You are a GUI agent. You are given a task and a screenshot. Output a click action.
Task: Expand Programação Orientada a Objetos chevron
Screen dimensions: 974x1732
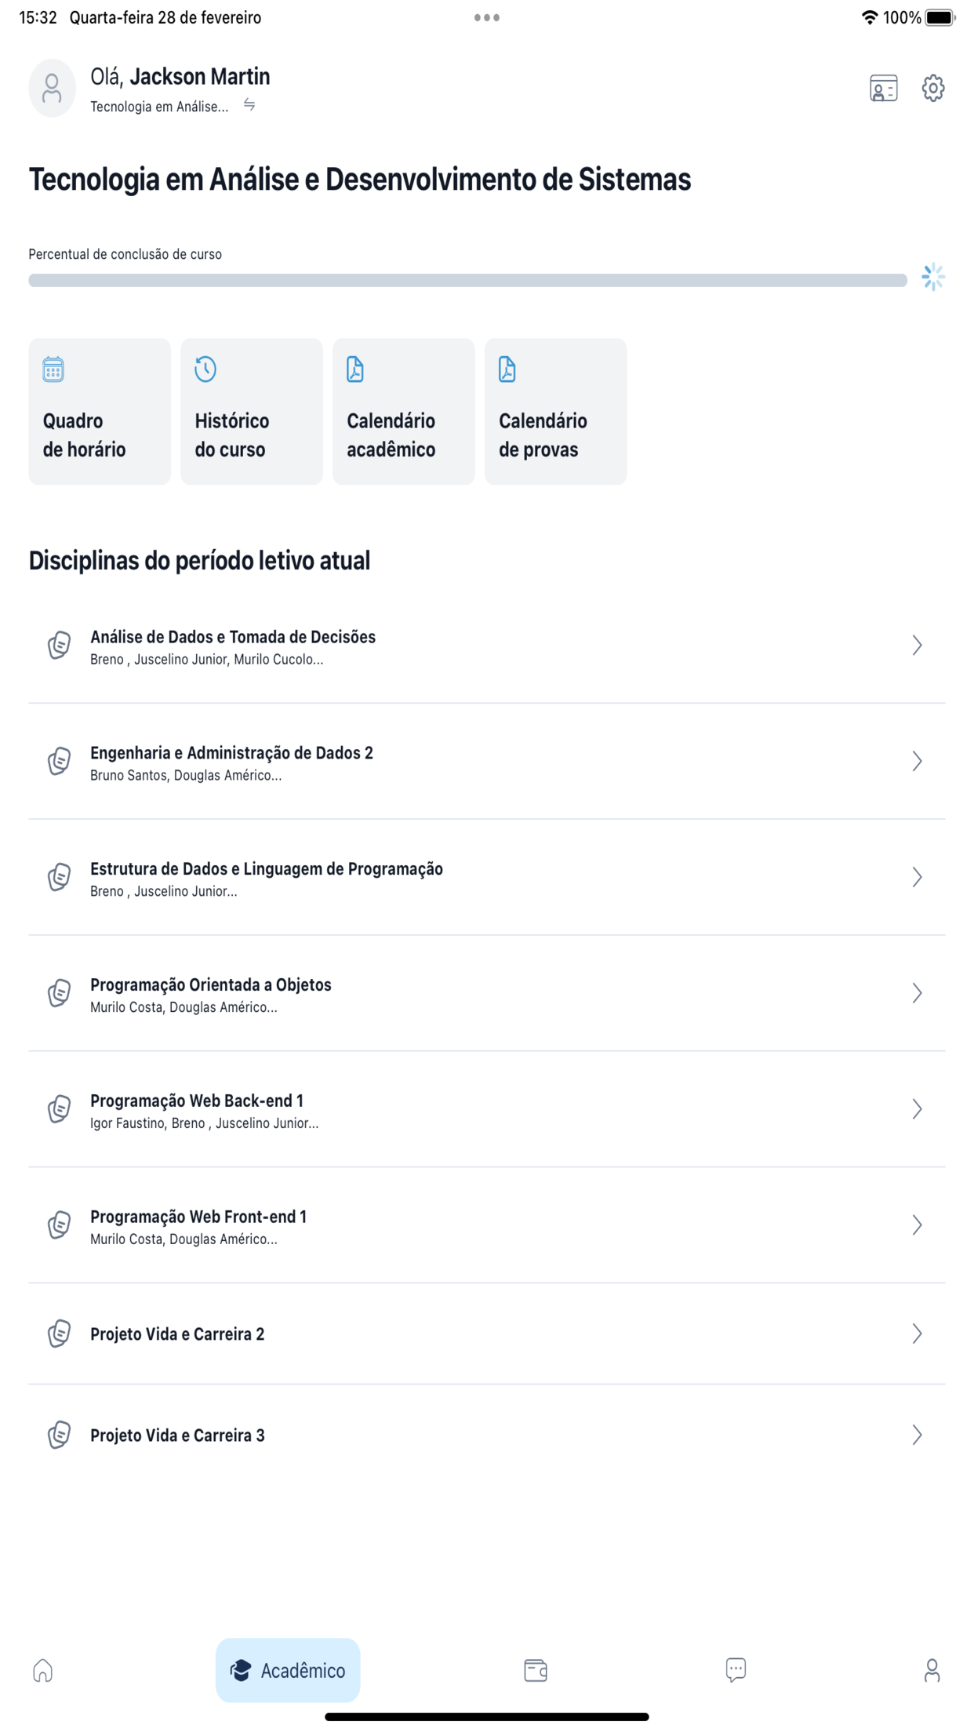(x=917, y=993)
